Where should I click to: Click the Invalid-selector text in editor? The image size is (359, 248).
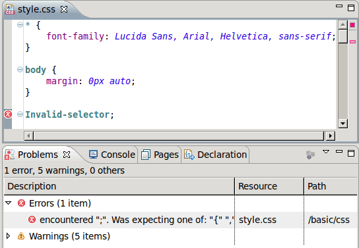coord(67,114)
